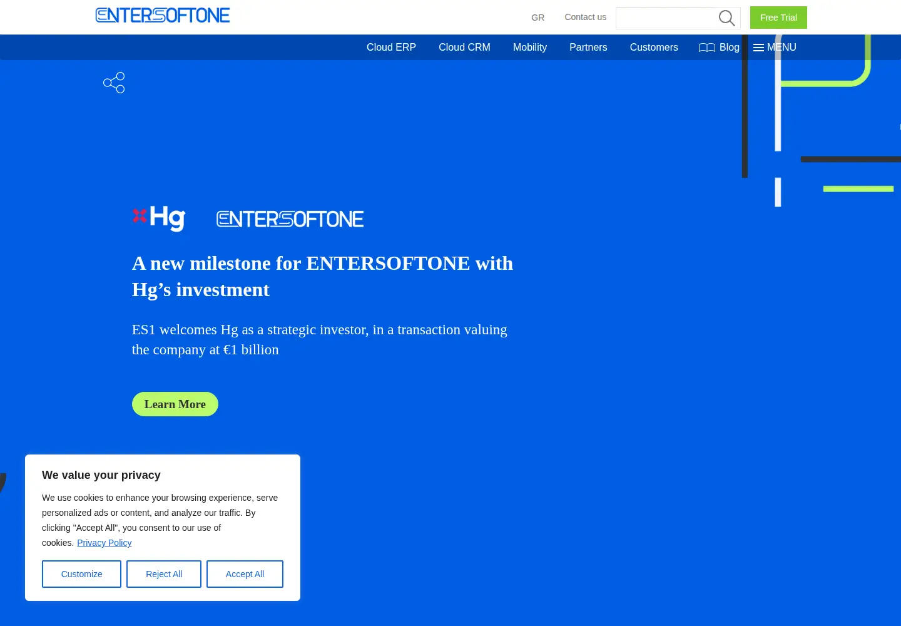Screen dimensions: 901x626
Task: Open the Blog link text
Action: pos(730,48)
